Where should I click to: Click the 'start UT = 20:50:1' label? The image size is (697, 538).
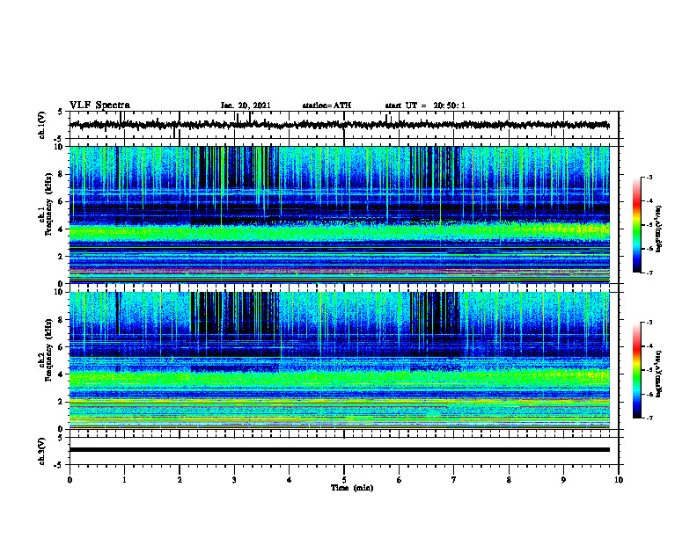pyautogui.click(x=425, y=105)
